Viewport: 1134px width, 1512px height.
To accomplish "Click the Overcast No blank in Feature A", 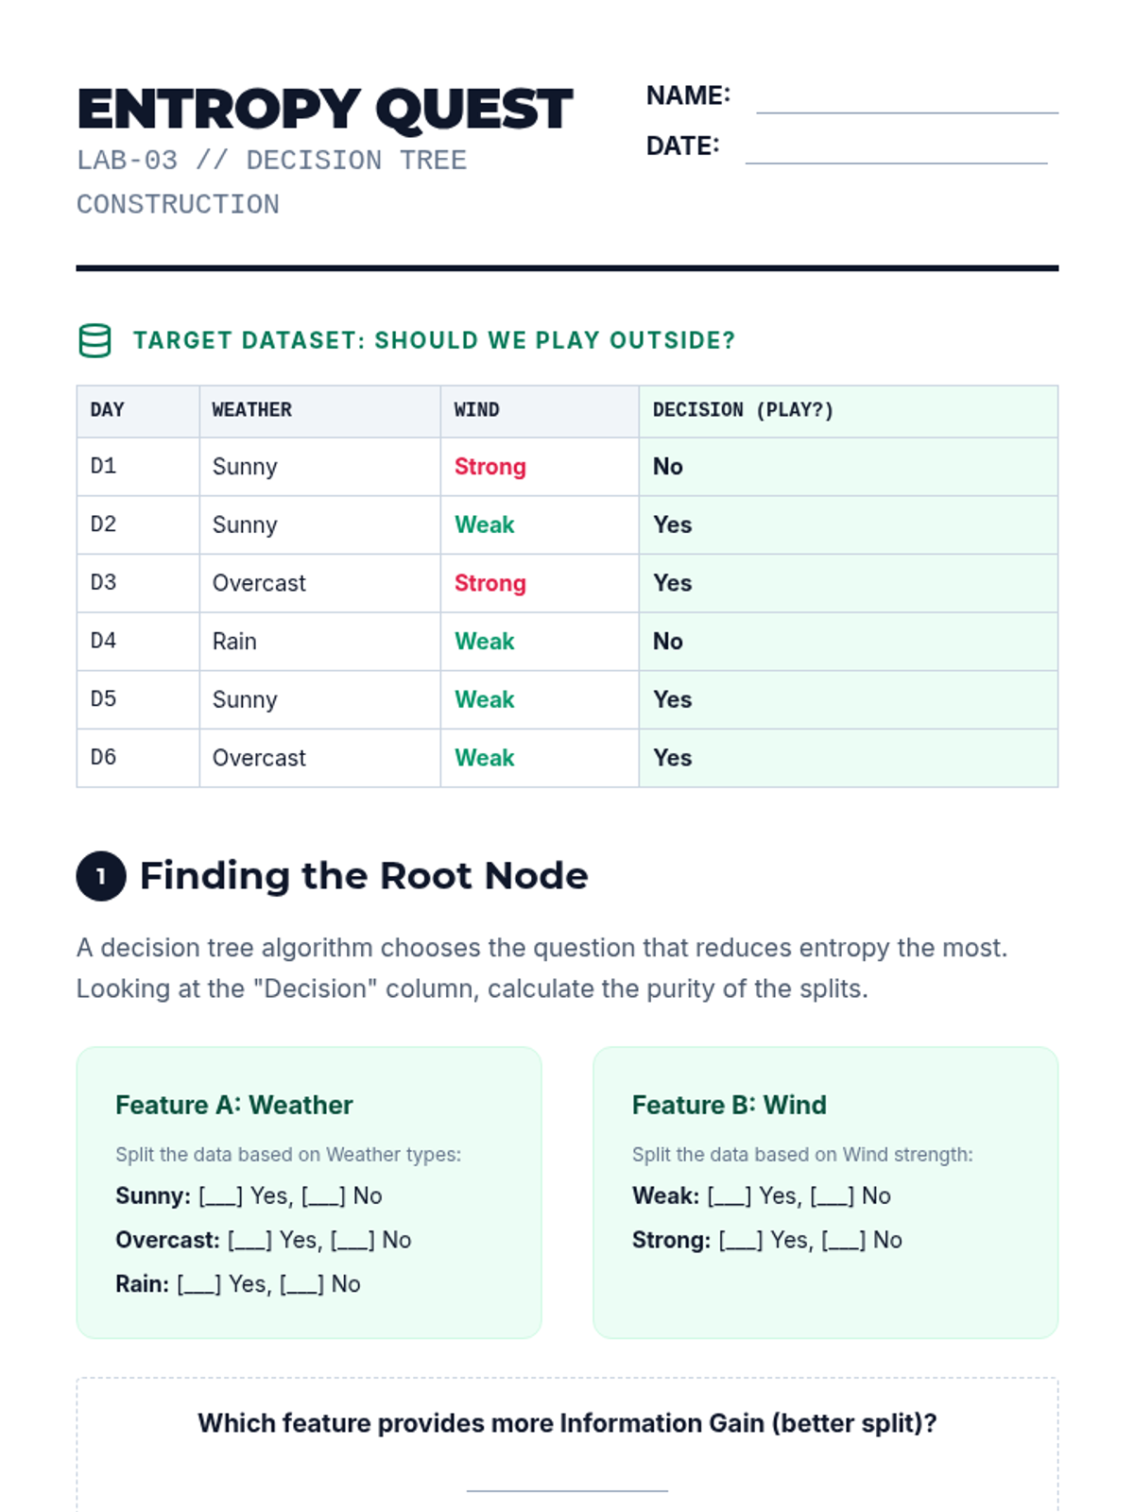I will point(352,1240).
